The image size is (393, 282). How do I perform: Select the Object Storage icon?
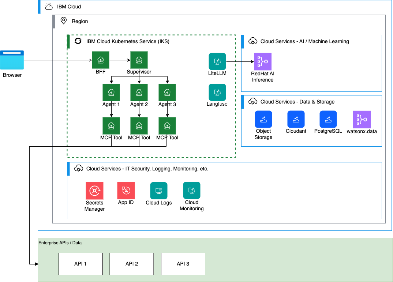(x=263, y=119)
